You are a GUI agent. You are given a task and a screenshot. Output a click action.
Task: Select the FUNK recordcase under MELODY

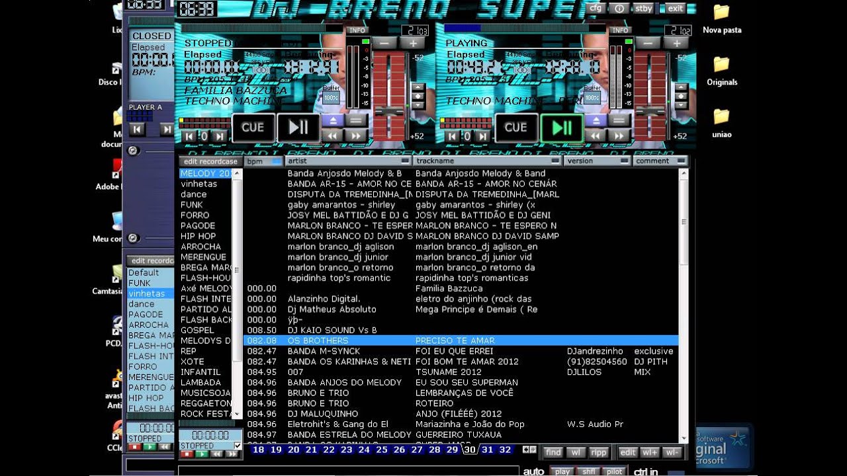click(192, 205)
